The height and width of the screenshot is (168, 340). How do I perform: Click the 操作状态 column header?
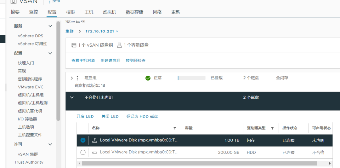(290, 128)
